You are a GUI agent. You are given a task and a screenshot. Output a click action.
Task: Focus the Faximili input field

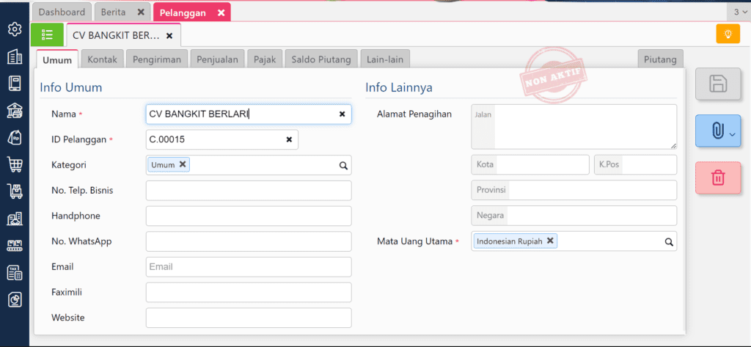coord(249,292)
